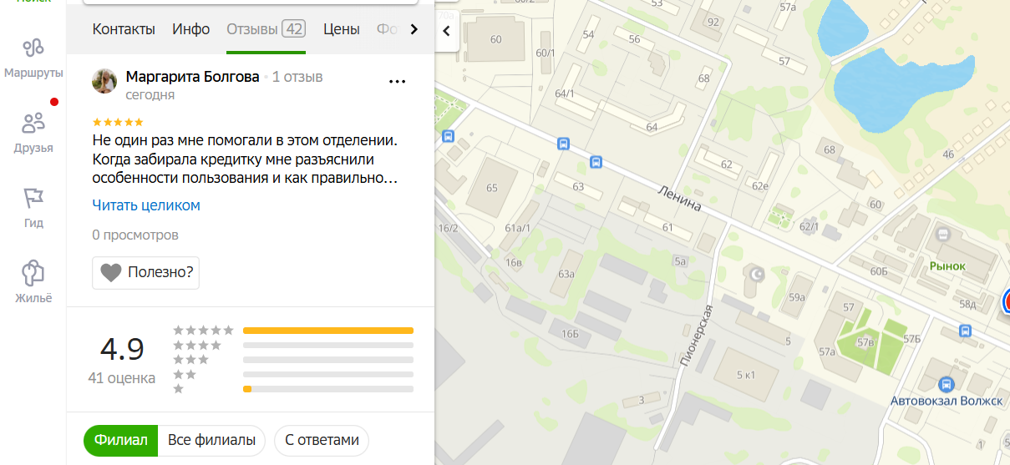Viewport: 1010px width, 465px height.
Task: Click the 4.9 rating score
Action: tap(122, 349)
